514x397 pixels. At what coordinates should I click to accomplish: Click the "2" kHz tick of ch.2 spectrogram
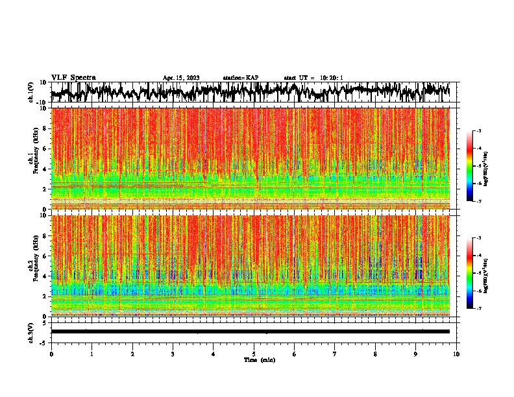pos(45,296)
